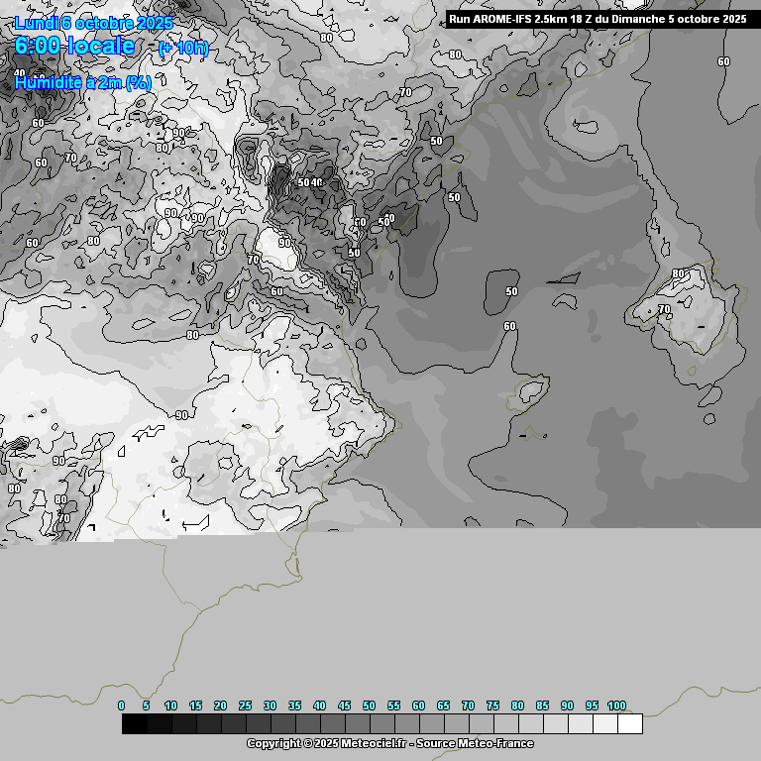Viewport: 761px width, 761px height.
Task: Click the 80 contour label at the top center
Action: (x=326, y=38)
